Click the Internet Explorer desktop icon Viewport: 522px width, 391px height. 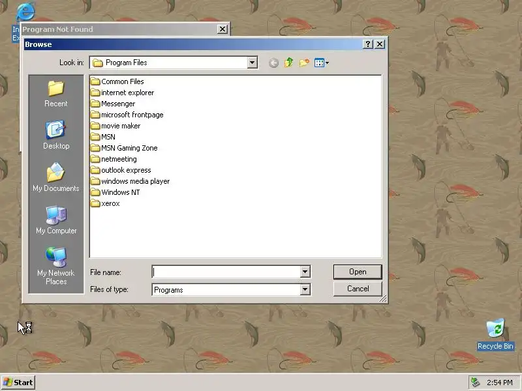[x=25, y=12]
